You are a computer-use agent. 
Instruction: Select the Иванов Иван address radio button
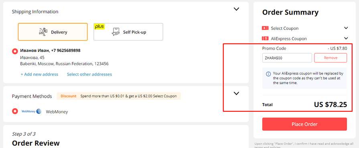[x=15, y=51]
